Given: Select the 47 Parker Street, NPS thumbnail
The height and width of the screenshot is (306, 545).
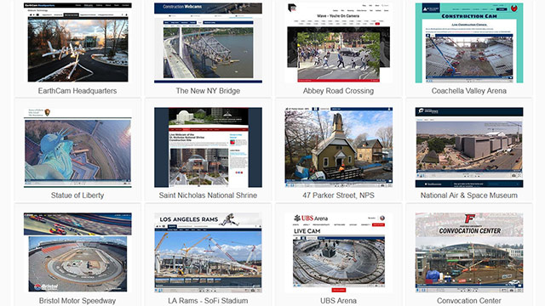Looking at the screenshot, I should 339,147.
